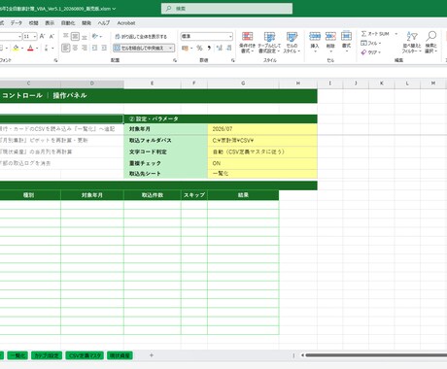Click the horizontal scrollbar thumb

[376, 355]
